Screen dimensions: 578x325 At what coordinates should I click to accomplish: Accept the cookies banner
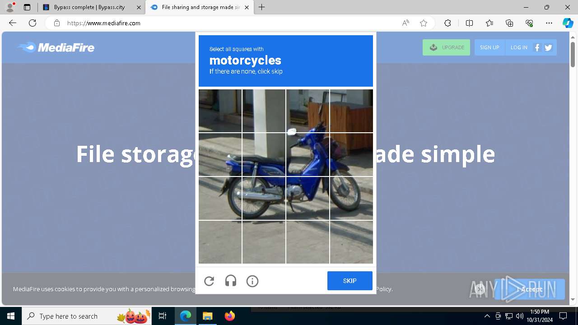point(530,289)
